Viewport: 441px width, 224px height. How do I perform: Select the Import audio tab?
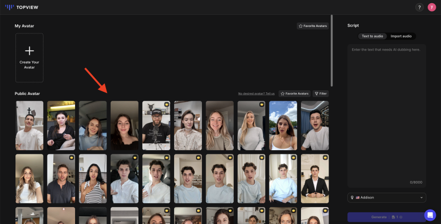click(401, 36)
